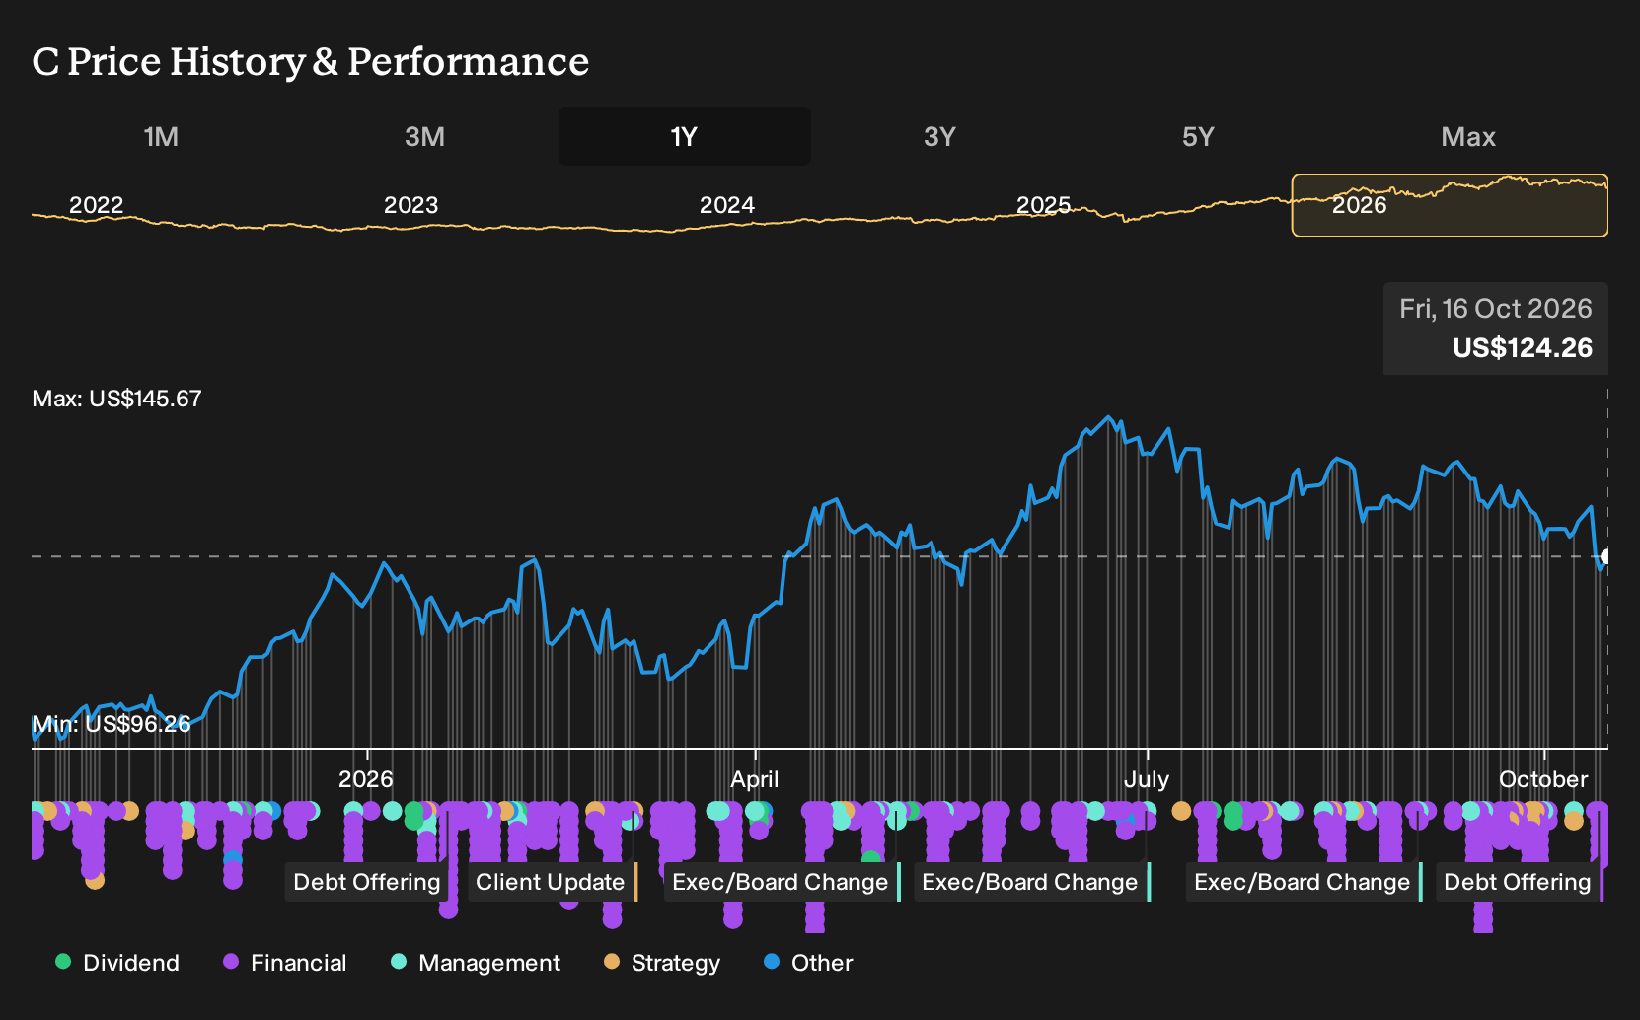This screenshot has width=1640, height=1020.
Task: Open the Debt Offering label below 2026 axis tick
Action: (367, 882)
